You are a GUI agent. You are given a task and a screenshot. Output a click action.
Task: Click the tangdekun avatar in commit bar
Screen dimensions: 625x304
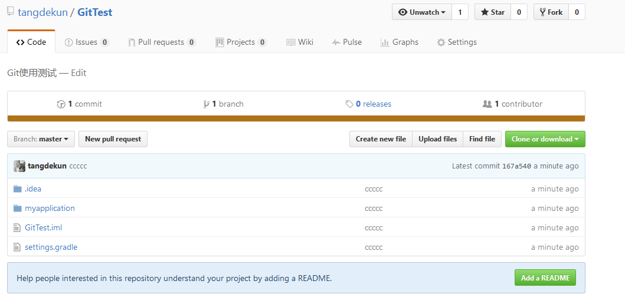[19, 166]
